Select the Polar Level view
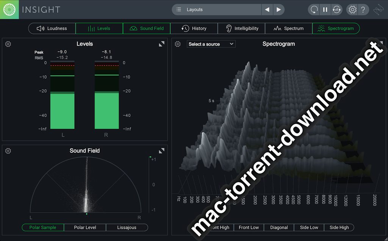 point(85,227)
